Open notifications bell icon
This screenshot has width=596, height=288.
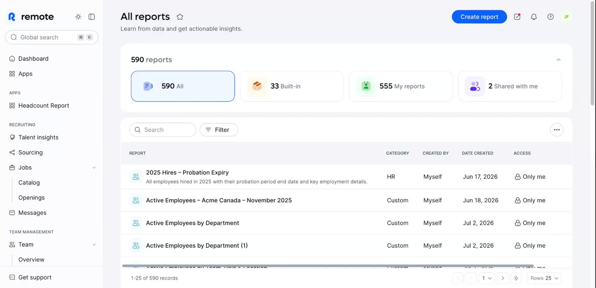point(534,17)
